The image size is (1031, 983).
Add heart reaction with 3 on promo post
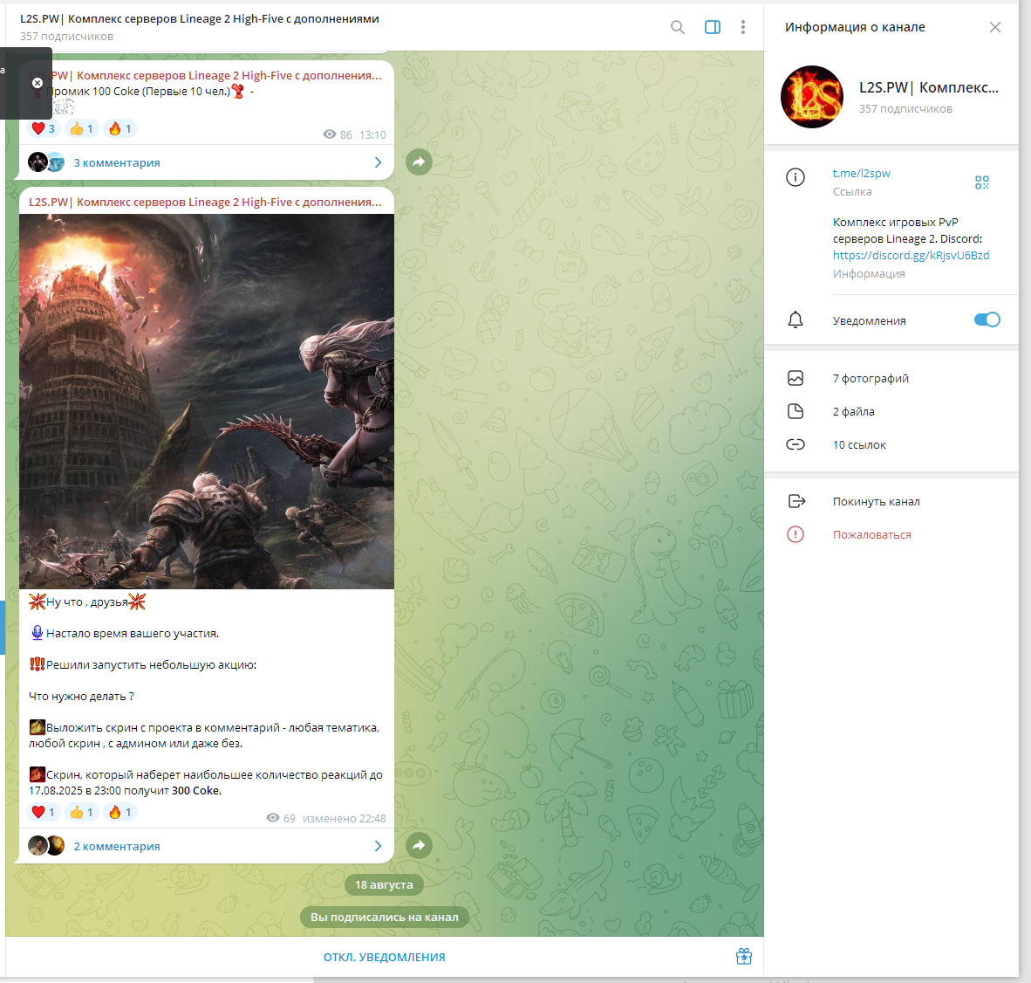point(44,129)
